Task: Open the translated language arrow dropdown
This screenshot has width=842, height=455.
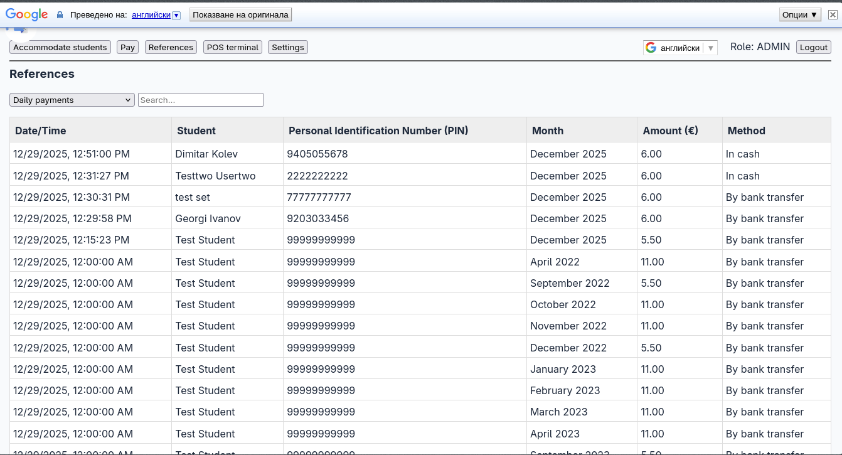Action: tap(176, 15)
